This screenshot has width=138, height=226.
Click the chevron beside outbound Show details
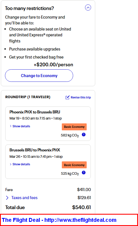pos(10,126)
